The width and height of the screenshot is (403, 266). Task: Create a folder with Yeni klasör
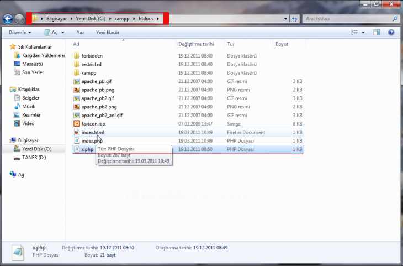108,32
